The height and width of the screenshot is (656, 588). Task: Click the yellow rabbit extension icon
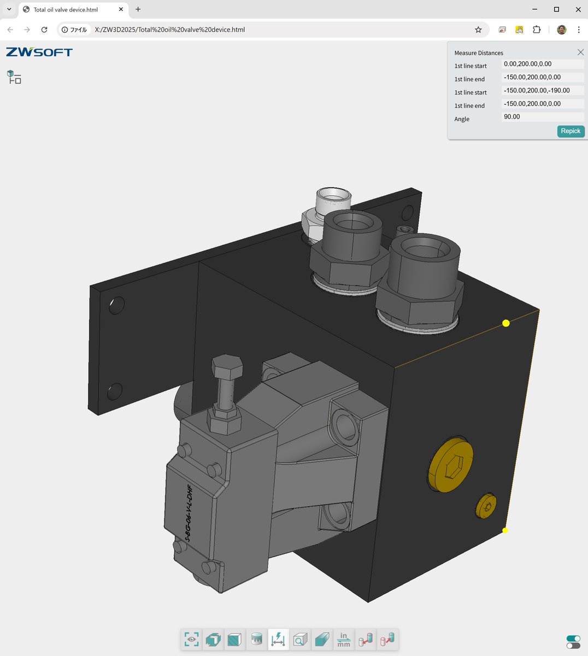519,30
